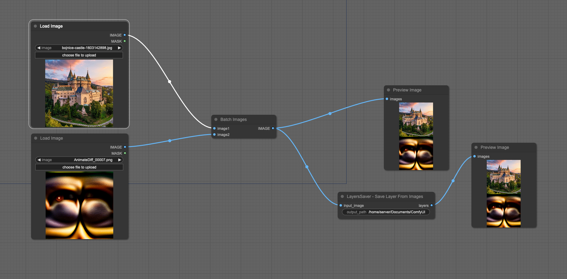Click the midpoint dot on Batch Images to Preview Image link

330,114
